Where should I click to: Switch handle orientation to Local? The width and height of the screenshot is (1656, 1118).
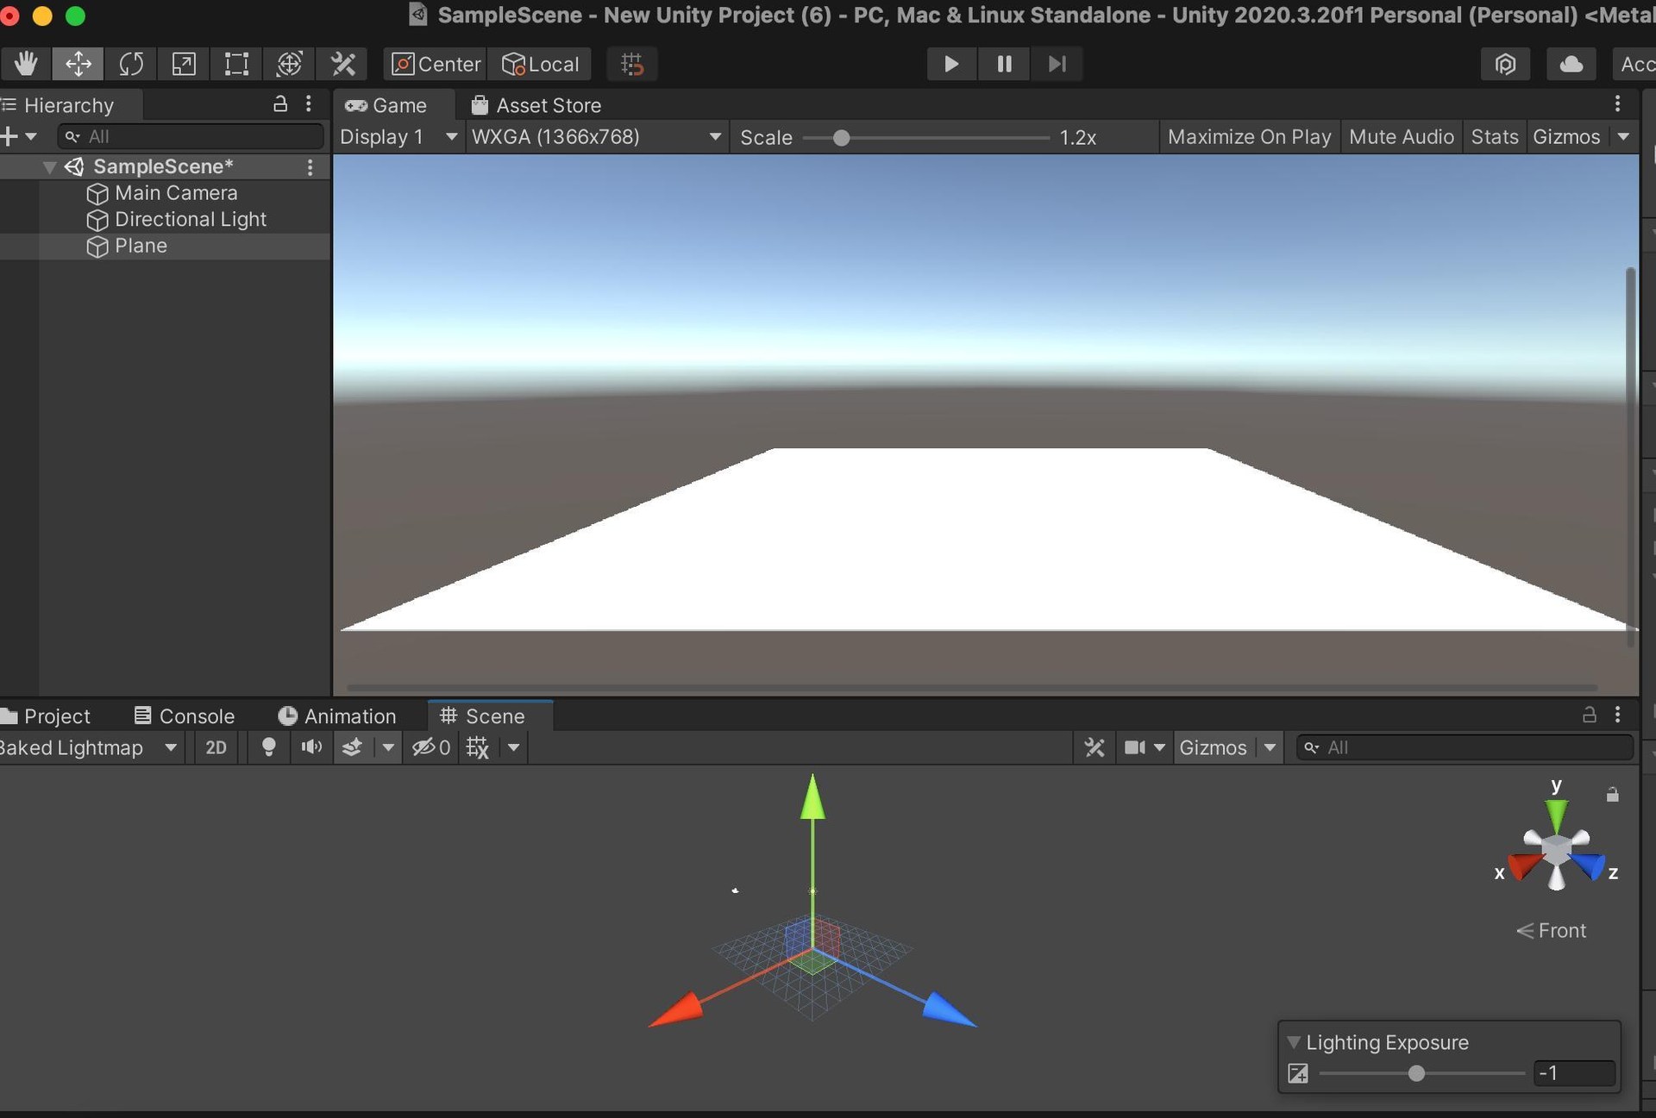[x=540, y=63]
